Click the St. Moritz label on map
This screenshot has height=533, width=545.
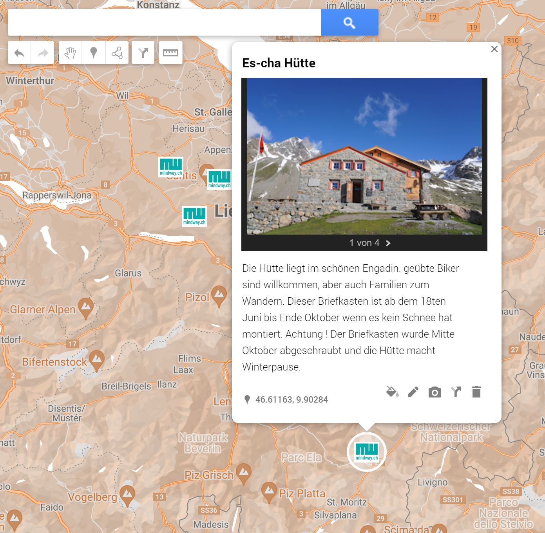347,502
